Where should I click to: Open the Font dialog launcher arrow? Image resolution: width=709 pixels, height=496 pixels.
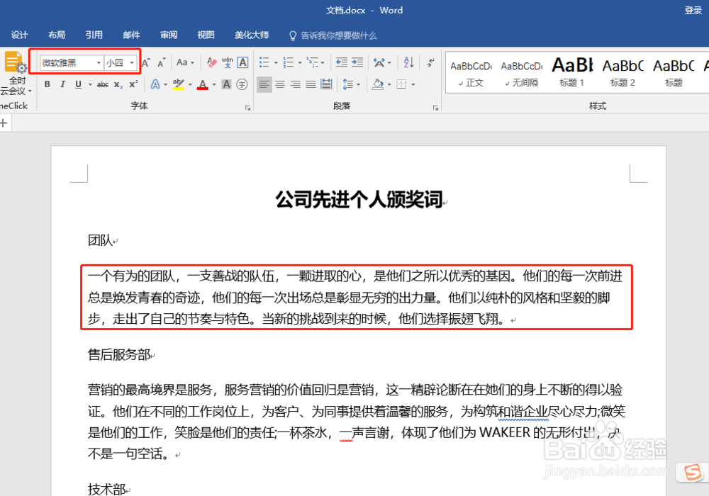(x=247, y=106)
